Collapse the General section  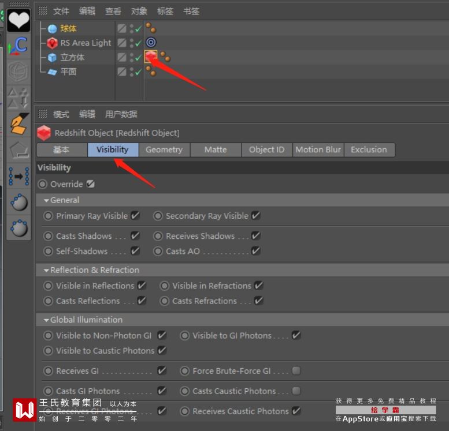tap(46, 200)
